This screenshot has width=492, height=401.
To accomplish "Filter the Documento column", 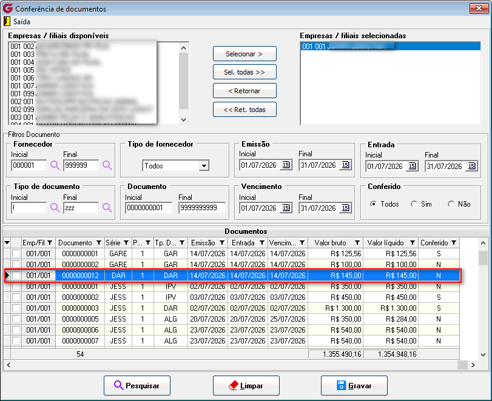I will pyautogui.click(x=99, y=243).
